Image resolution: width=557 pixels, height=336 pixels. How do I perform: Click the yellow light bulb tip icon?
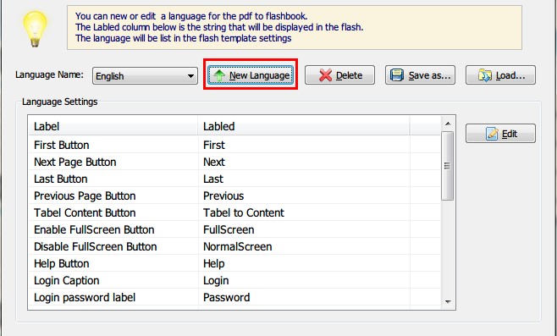(x=35, y=29)
